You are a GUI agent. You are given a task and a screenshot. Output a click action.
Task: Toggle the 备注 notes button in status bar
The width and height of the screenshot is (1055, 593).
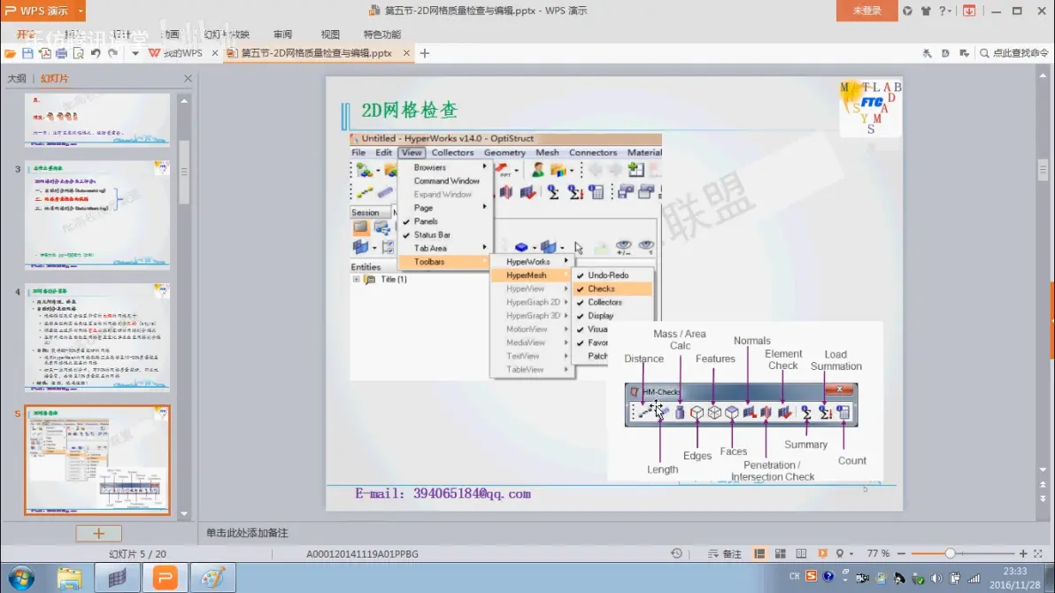(725, 554)
